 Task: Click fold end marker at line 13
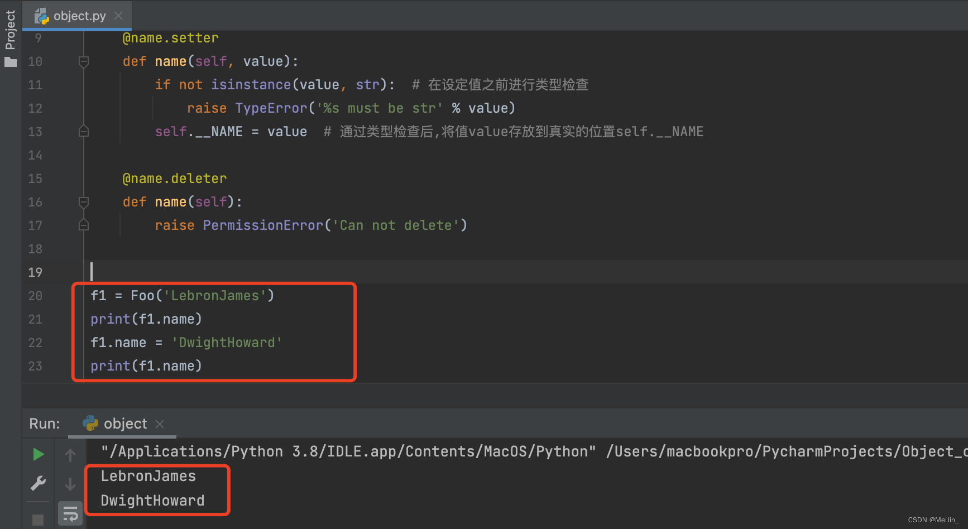(84, 131)
